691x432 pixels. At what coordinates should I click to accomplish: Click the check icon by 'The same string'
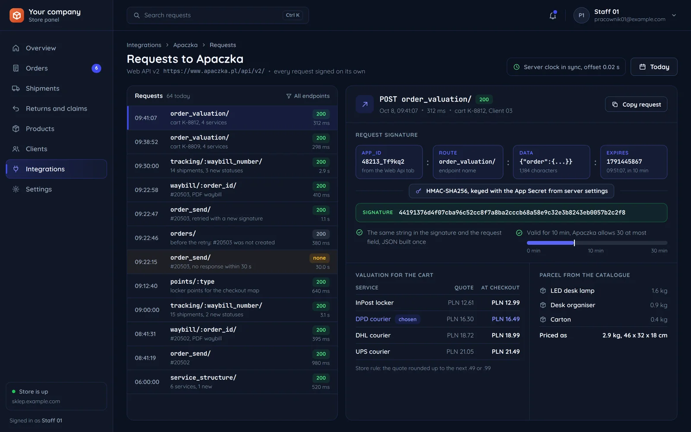pyautogui.click(x=359, y=232)
